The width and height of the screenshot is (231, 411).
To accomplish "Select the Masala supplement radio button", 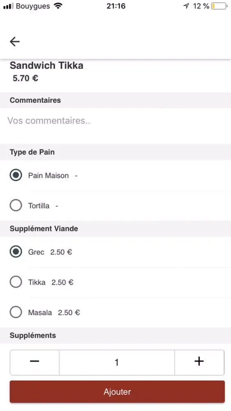I will pyautogui.click(x=16, y=312).
